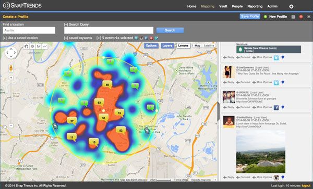The image size is (313, 189).
Task: Expand [+] 5 networks selected
Action: (115, 38)
